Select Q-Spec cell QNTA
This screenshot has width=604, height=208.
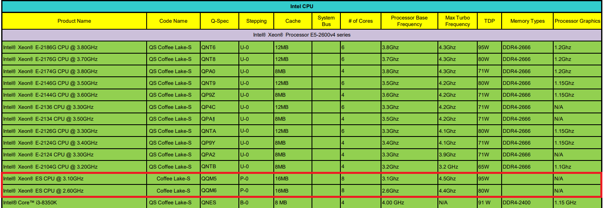pos(219,131)
